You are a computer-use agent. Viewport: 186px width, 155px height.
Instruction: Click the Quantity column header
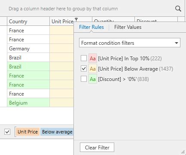tap(113, 19)
